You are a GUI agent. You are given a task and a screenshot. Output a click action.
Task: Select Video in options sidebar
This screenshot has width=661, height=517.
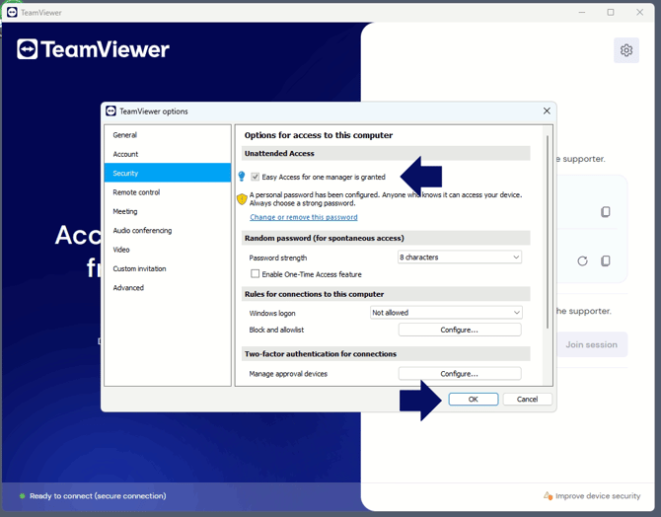point(168,250)
